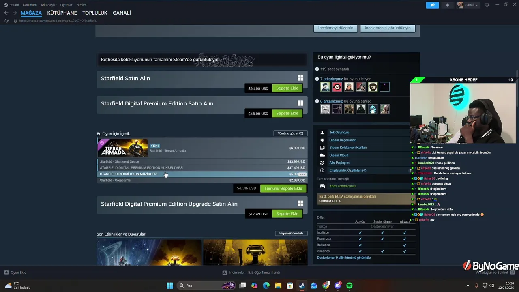Click Tümünü Sepete Ekle button
This screenshot has height=292, width=519.
(283, 188)
